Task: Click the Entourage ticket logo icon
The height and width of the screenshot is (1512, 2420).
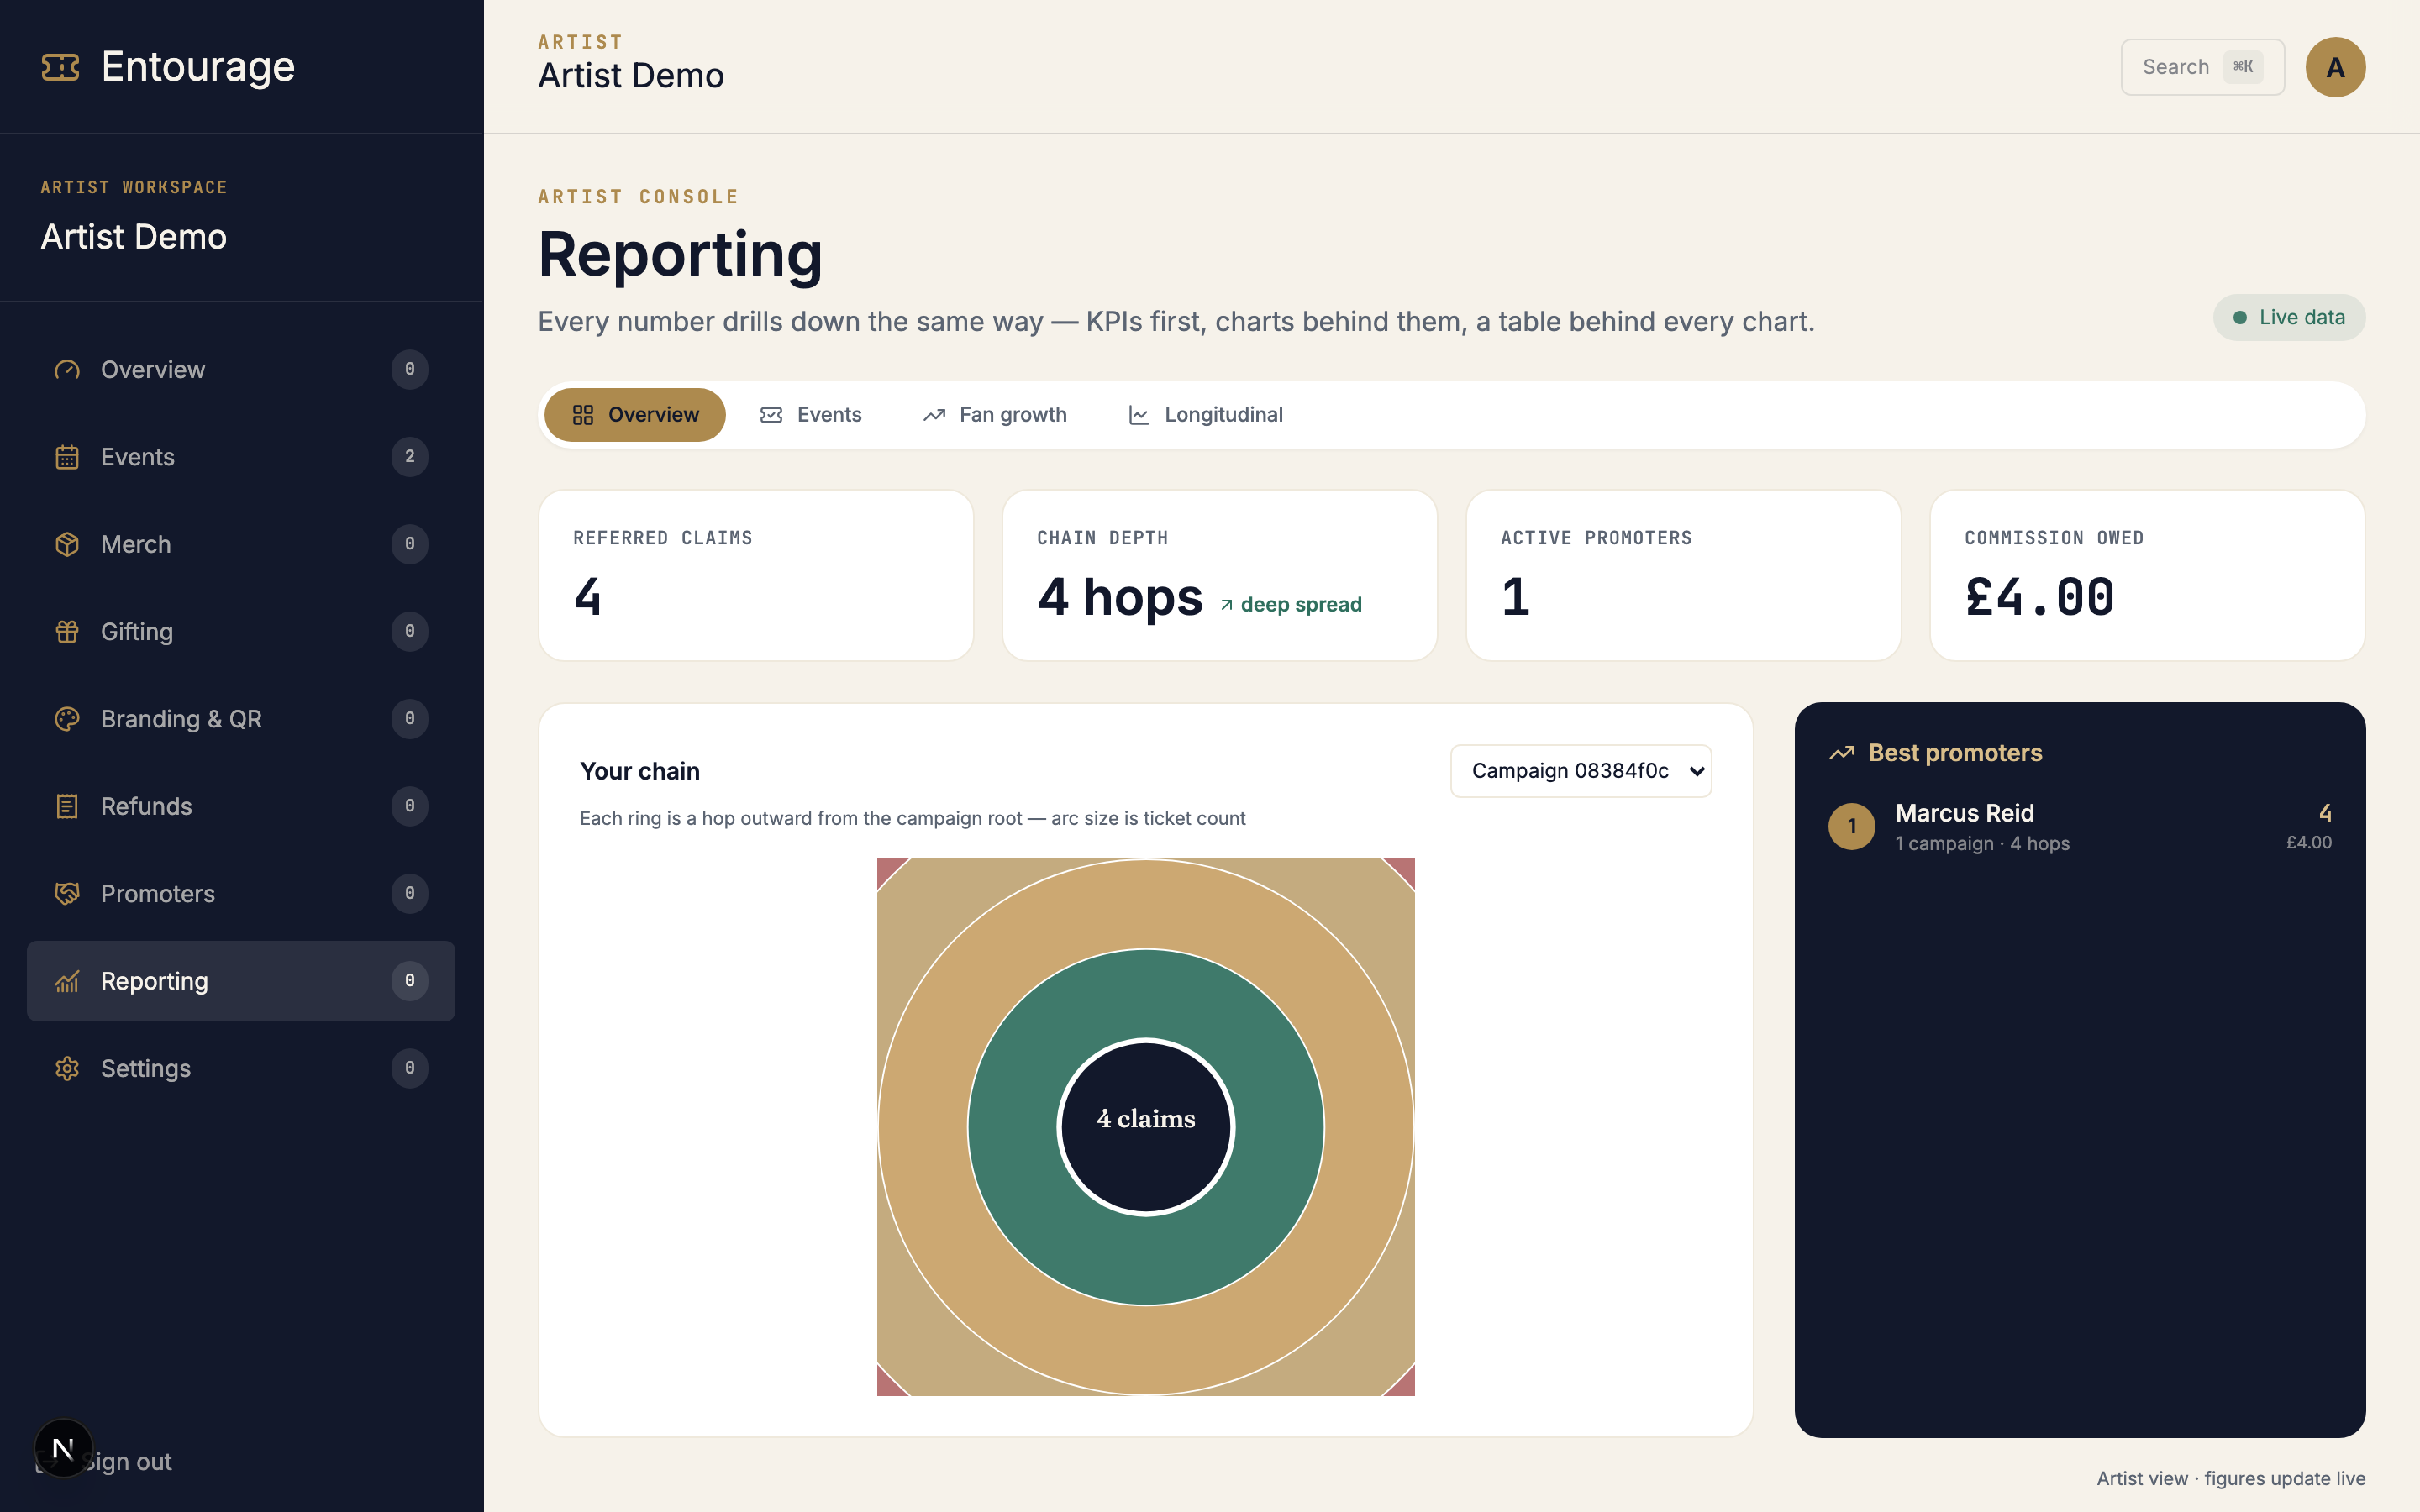Action: click(60, 67)
